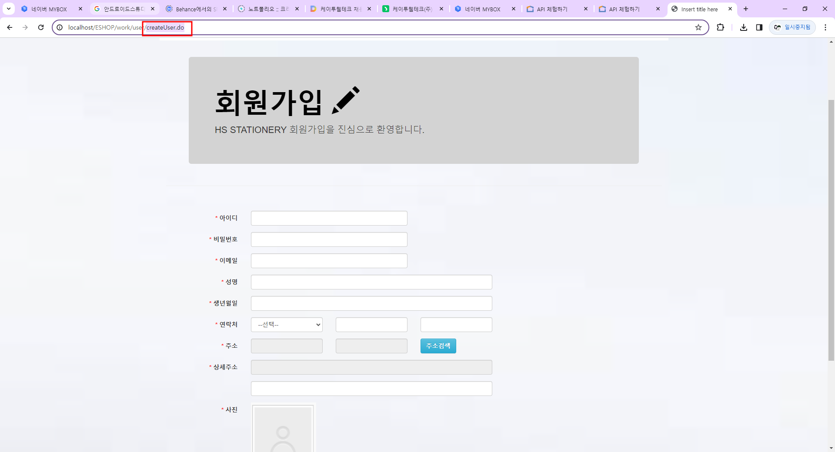This screenshot has width=835, height=452.
Task: Click the middle 연락처 number field
Action: tap(371, 325)
